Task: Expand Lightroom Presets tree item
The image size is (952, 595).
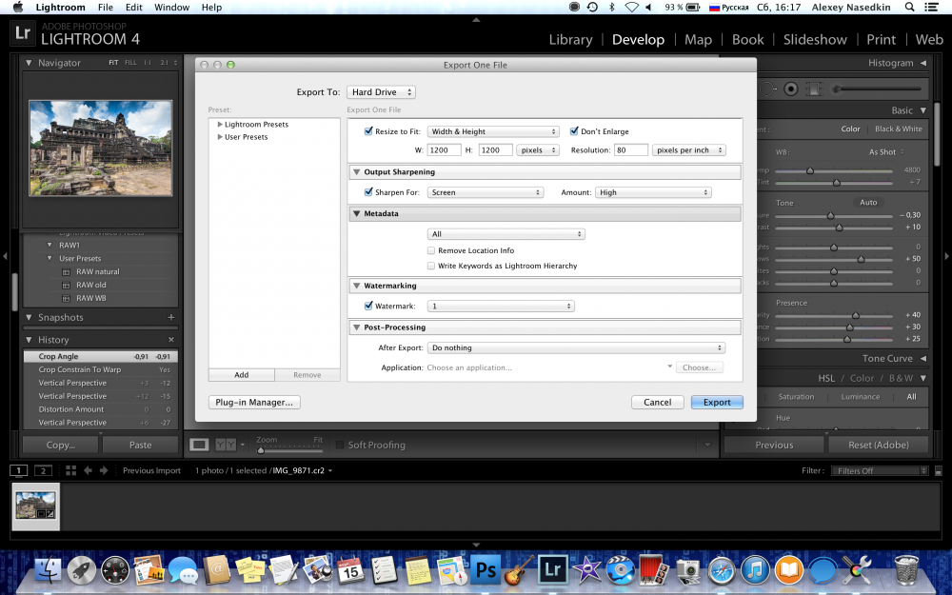Action: (220, 124)
